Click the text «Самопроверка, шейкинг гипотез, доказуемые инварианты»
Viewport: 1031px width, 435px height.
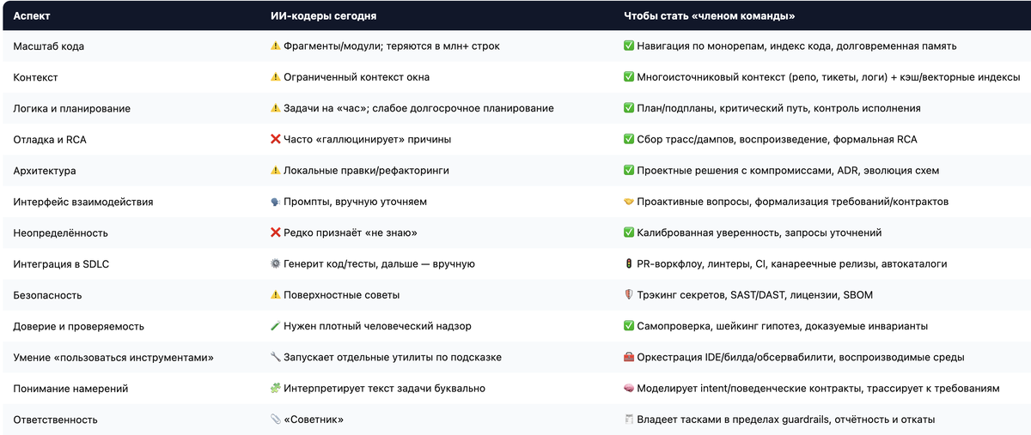(x=783, y=326)
